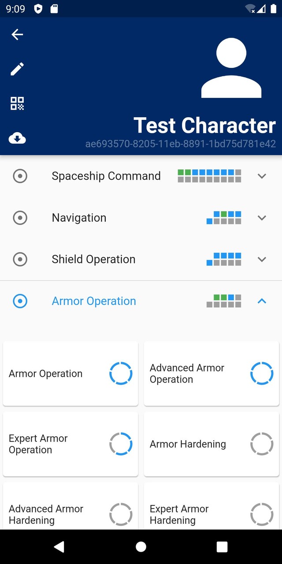Select the Shield Operation radio button
The image size is (282, 564).
pyautogui.click(x=20, y=260)
